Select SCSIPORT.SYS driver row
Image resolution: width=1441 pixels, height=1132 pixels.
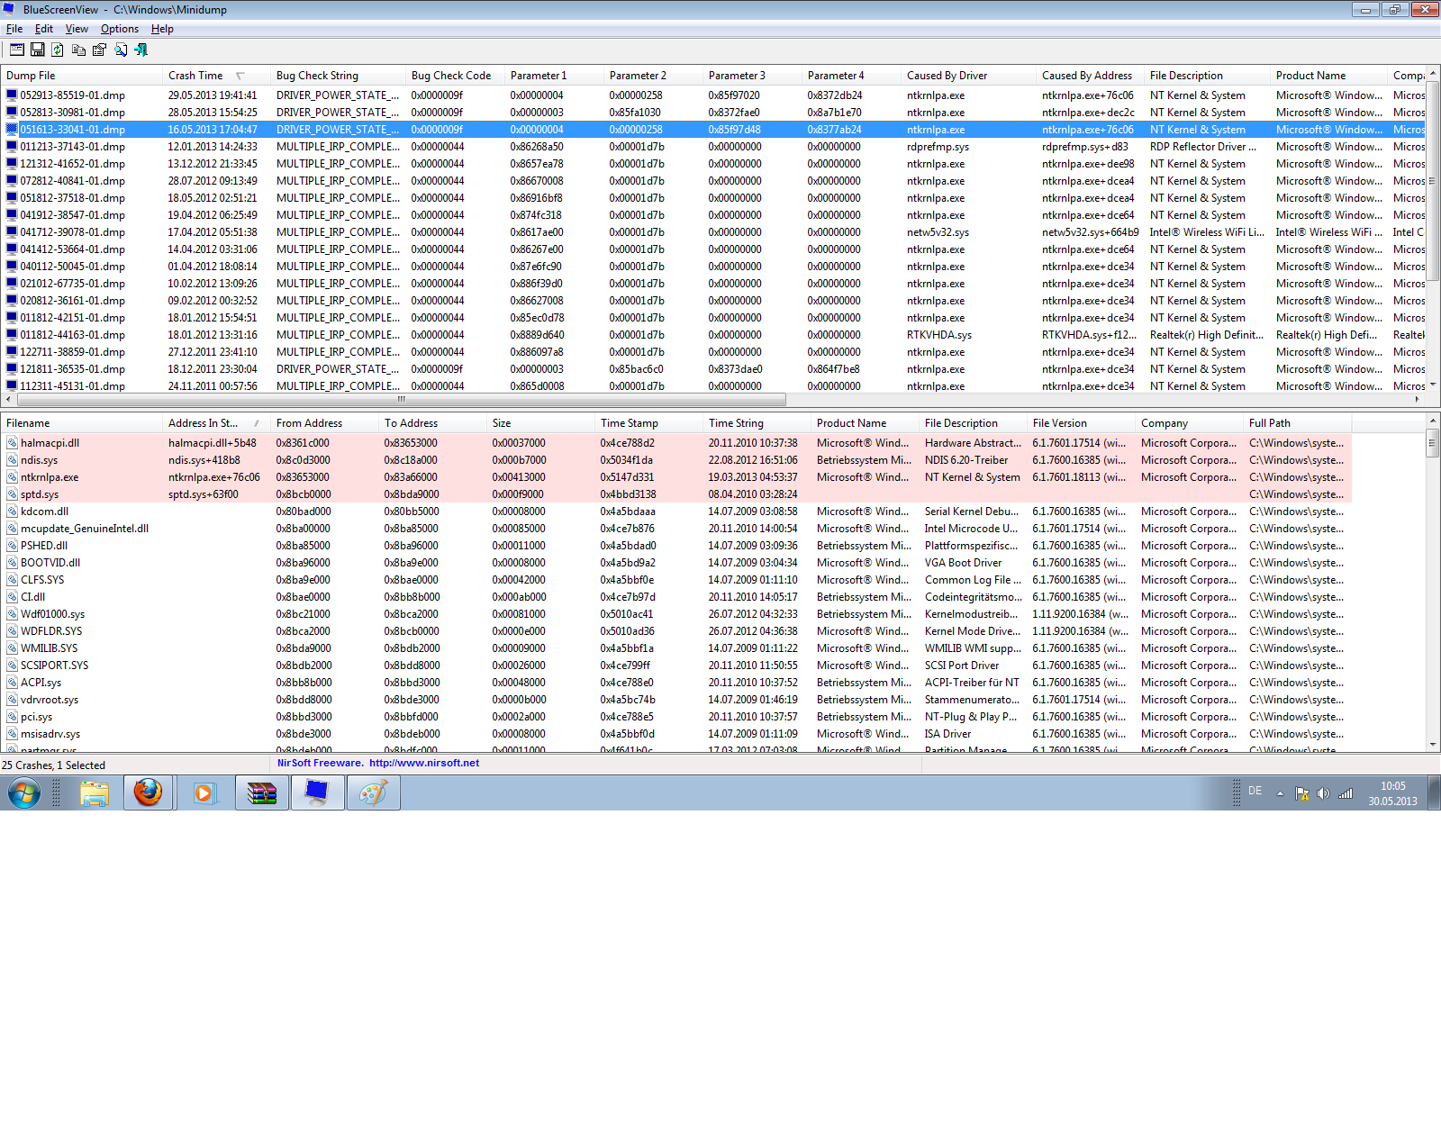675,666
